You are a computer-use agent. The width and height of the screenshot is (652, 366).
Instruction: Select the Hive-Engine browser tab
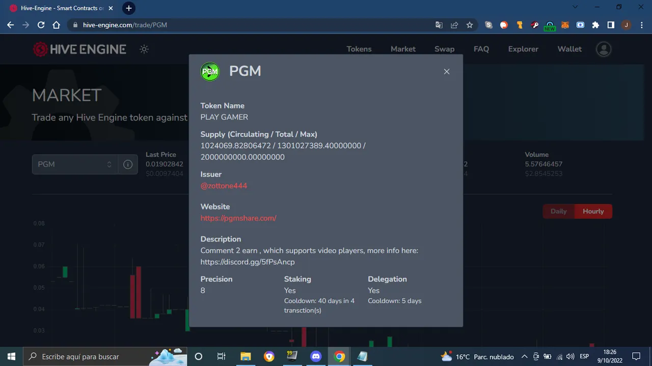pyautogui.click(x=61, y=8)
